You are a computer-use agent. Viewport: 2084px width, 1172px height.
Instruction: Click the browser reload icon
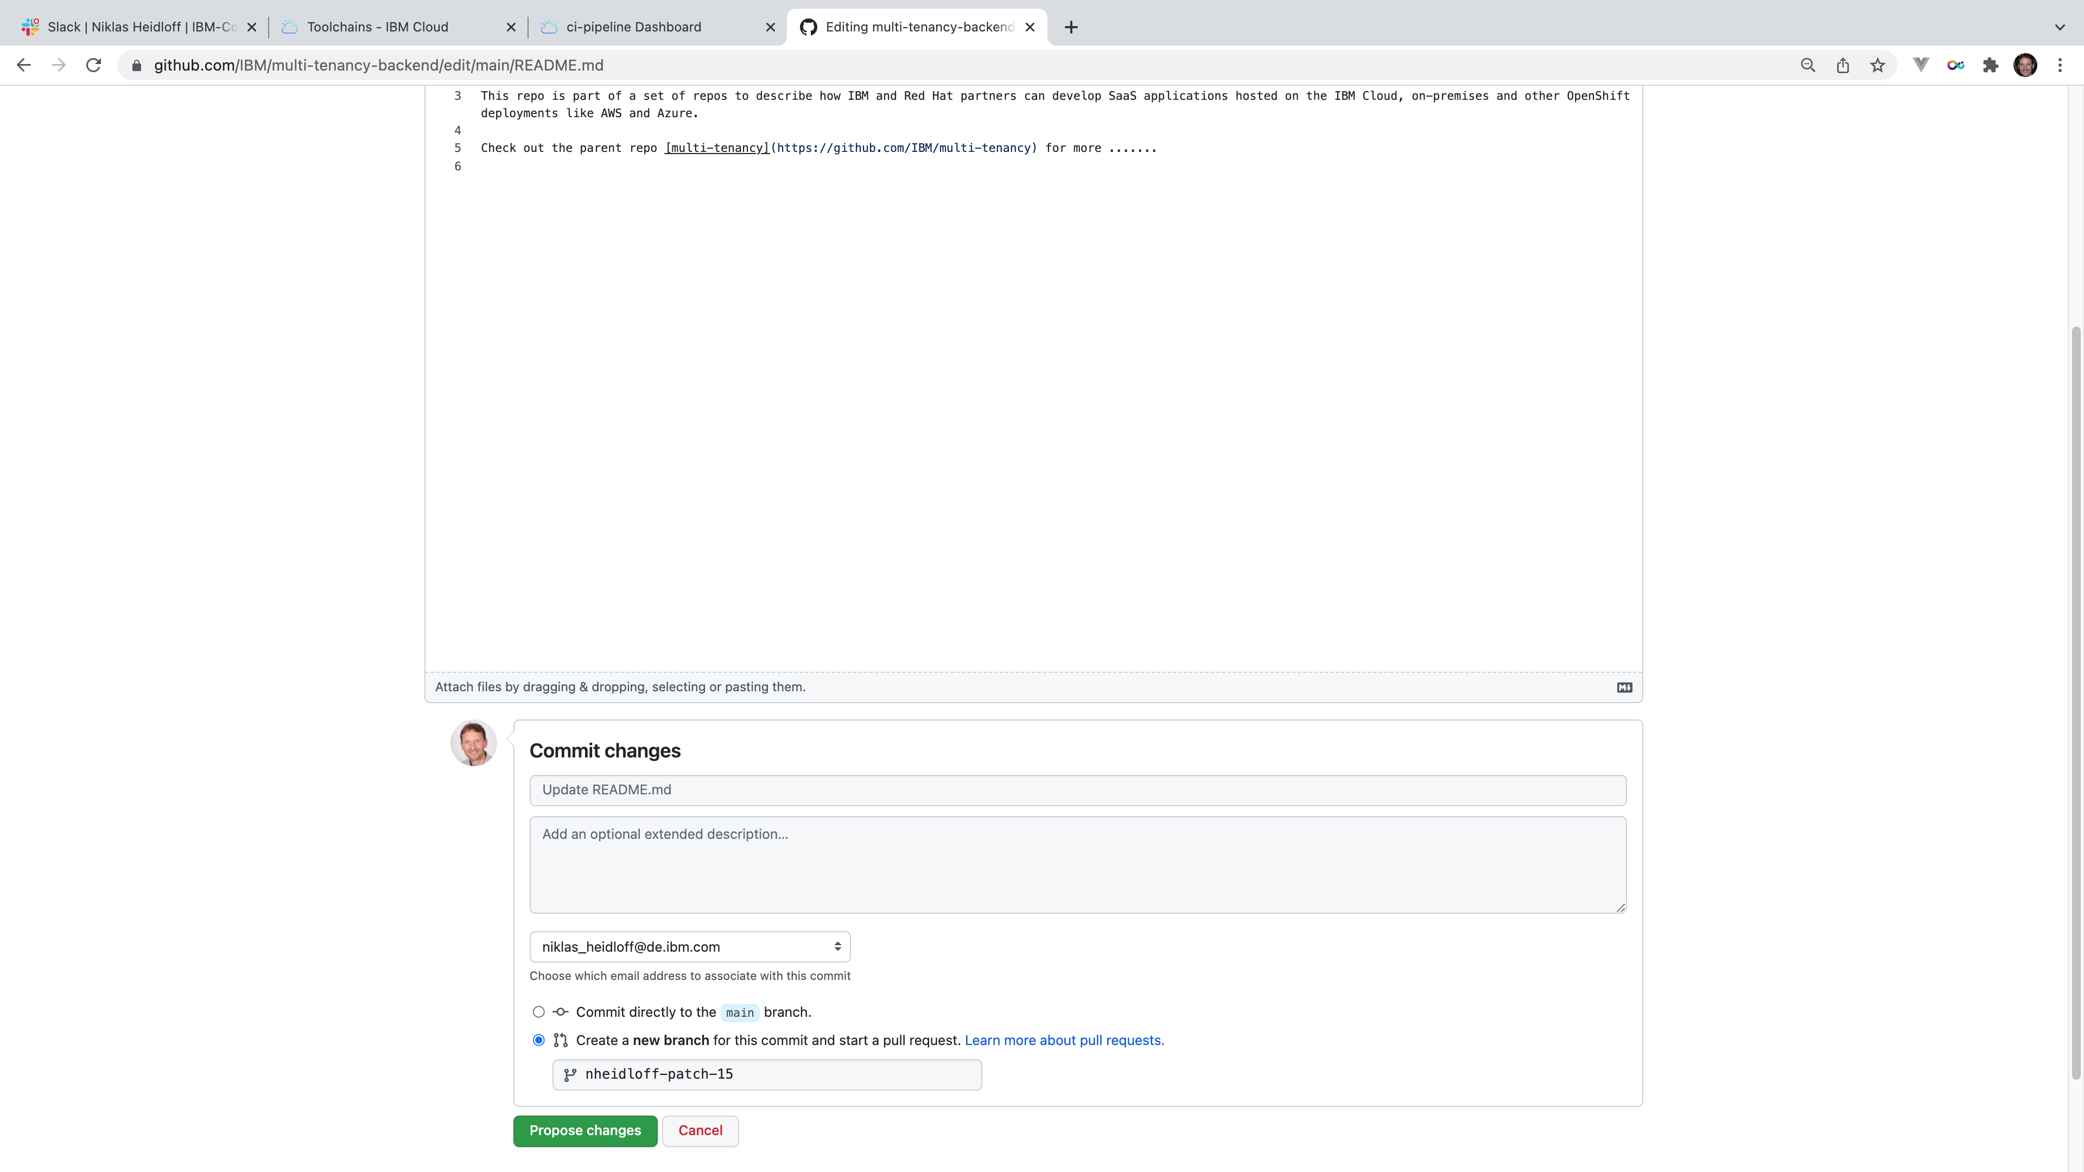click(x=94, y=66)
